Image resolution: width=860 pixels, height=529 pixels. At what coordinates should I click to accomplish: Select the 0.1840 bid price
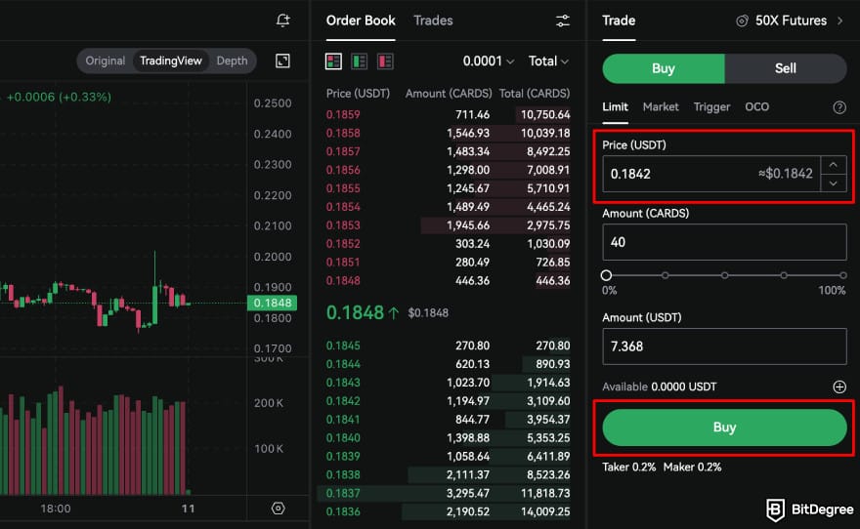(x=343, y=438)
